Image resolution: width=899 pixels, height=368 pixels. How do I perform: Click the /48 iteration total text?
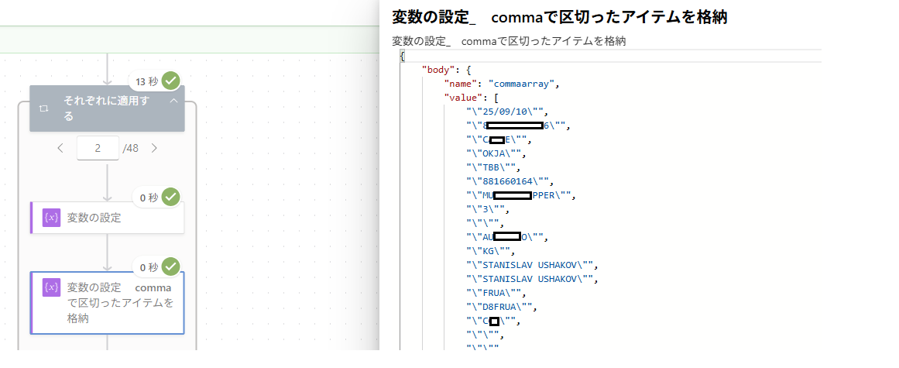coord(131,148)
